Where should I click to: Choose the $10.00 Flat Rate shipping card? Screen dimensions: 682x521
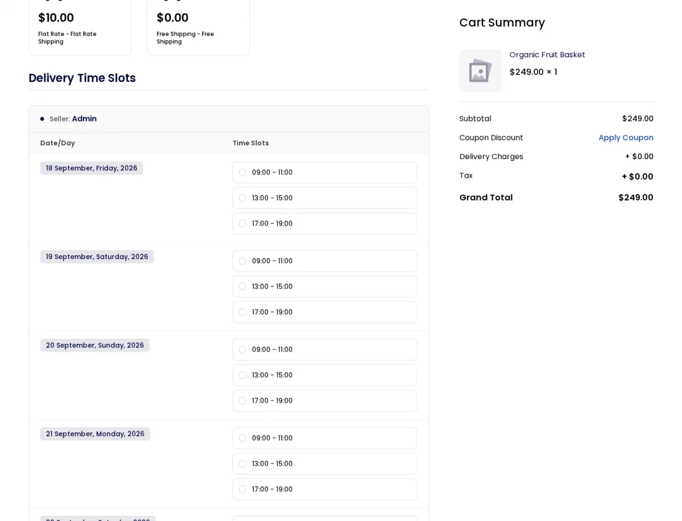tap(80, 27)
